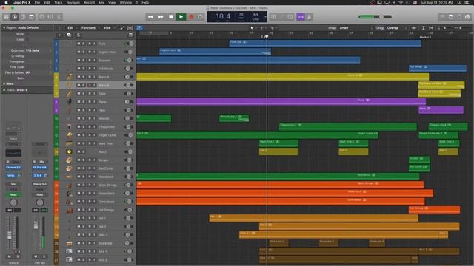
Task: Click the Brass A track instrument icon
Action: pyautogui.click(x=69, y=77)
